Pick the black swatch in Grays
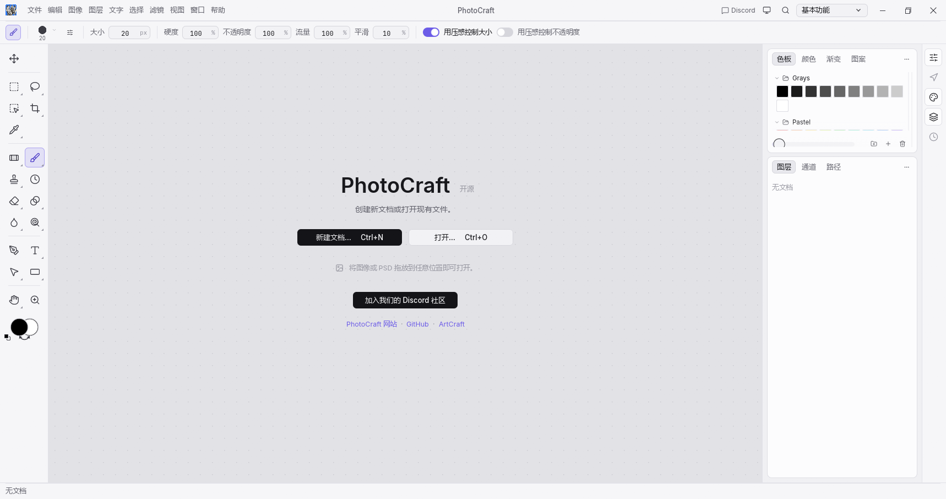Screen dimensions: 946x499 [x=782, y=91]
